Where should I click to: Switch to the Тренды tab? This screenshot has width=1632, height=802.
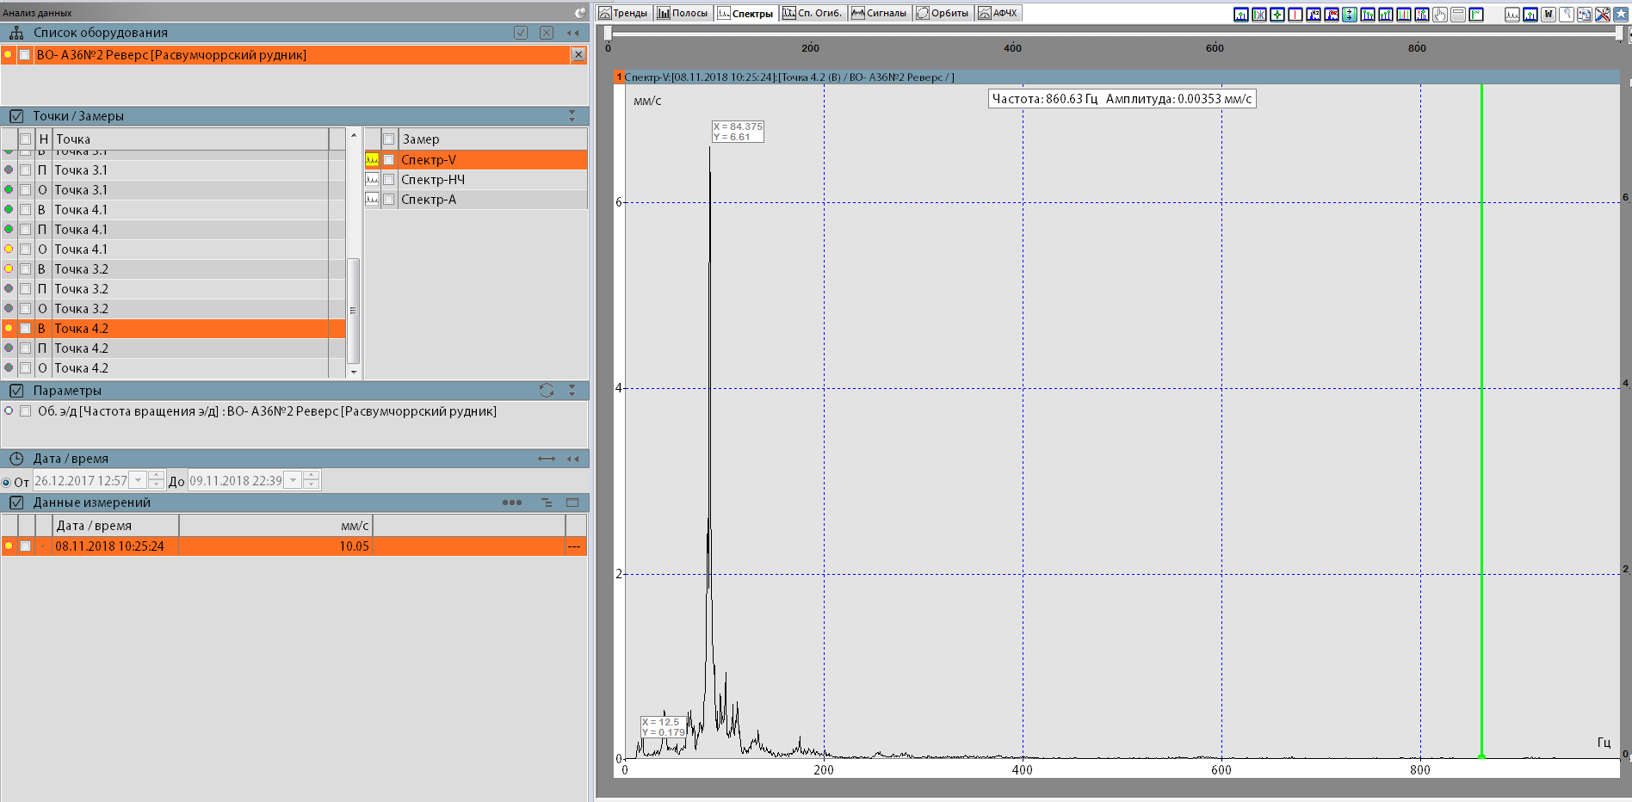(x=623, y=13)
